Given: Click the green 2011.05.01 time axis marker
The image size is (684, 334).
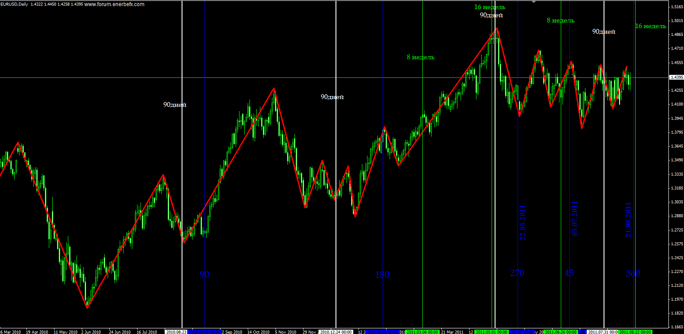Looking at the screenshot, I should point(491,332).
